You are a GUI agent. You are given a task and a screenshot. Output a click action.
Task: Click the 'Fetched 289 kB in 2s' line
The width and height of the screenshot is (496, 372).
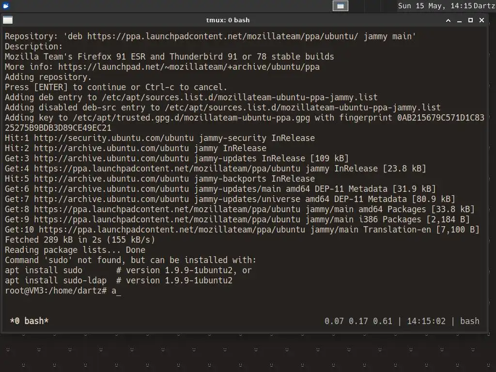tap(80, 240)
